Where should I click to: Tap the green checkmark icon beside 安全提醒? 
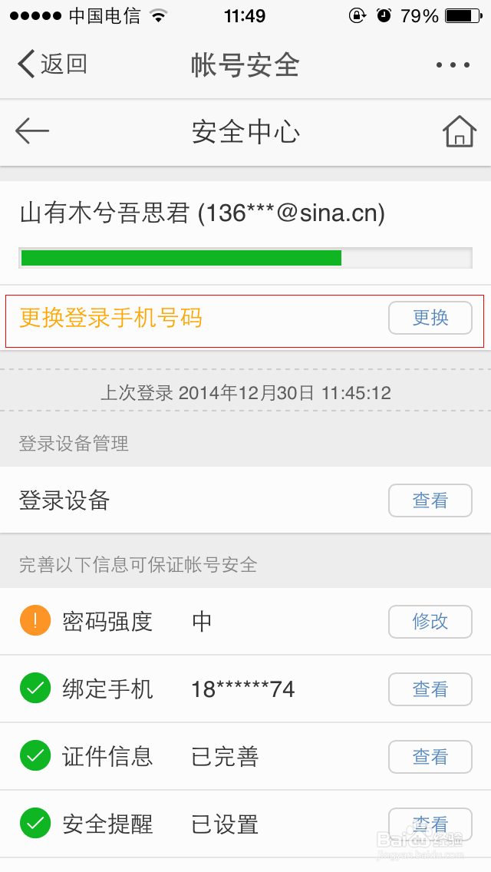(x=34, y=824)
